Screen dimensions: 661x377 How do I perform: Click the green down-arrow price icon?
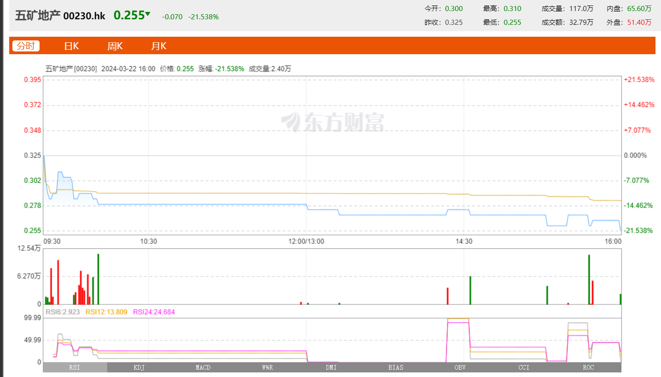pyautogui.click(x=148, y=15)
